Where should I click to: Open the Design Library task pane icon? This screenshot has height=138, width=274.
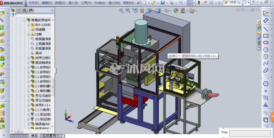pos(259,27)
